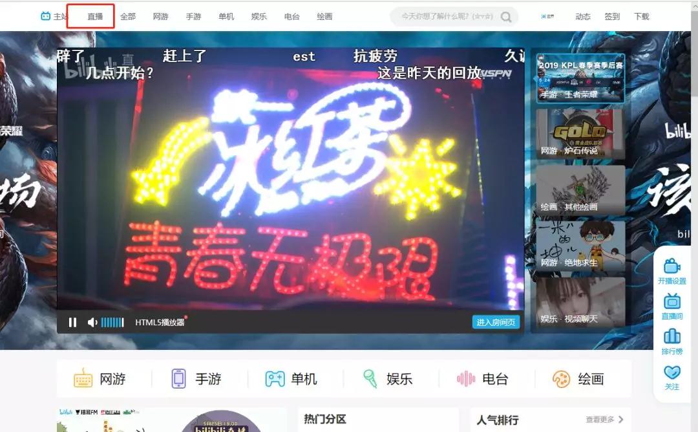The width and height of the screenshot is (698, 432).
Task: Mute the player volume speaker icon
Action: [92, 322]
